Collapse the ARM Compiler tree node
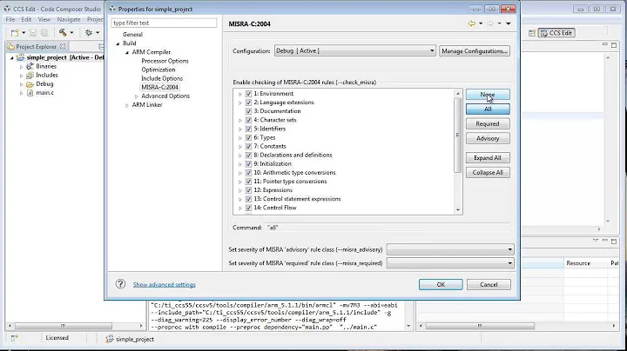 click(x=127, y=52)
